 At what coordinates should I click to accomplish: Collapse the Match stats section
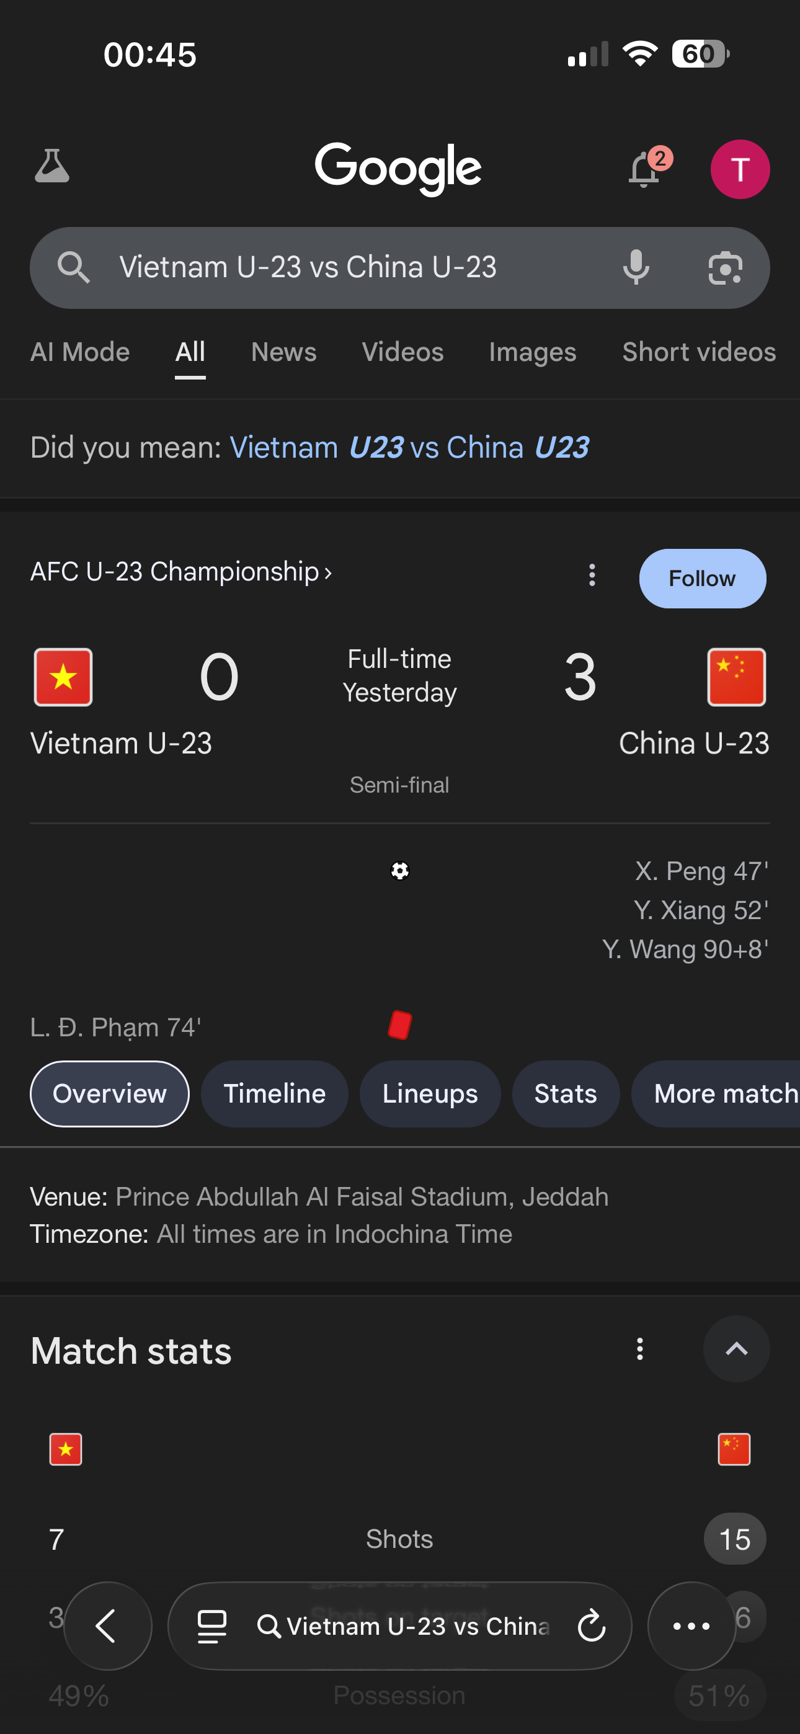point(736,1349)
